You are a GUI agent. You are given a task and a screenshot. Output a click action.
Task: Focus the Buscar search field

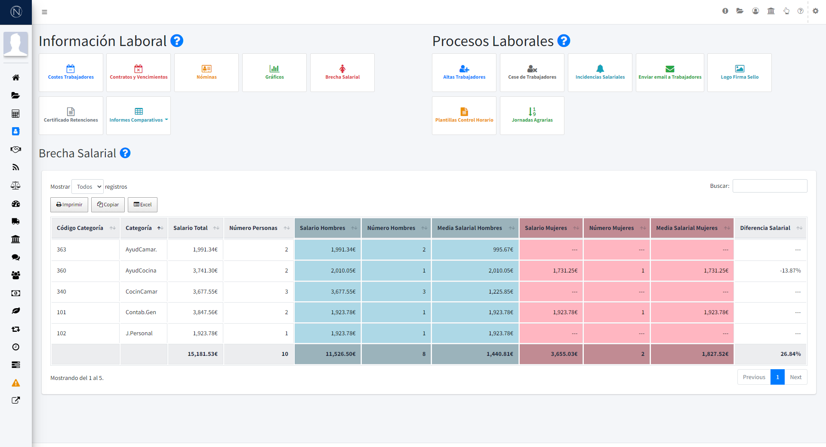[x=770, y=186]
